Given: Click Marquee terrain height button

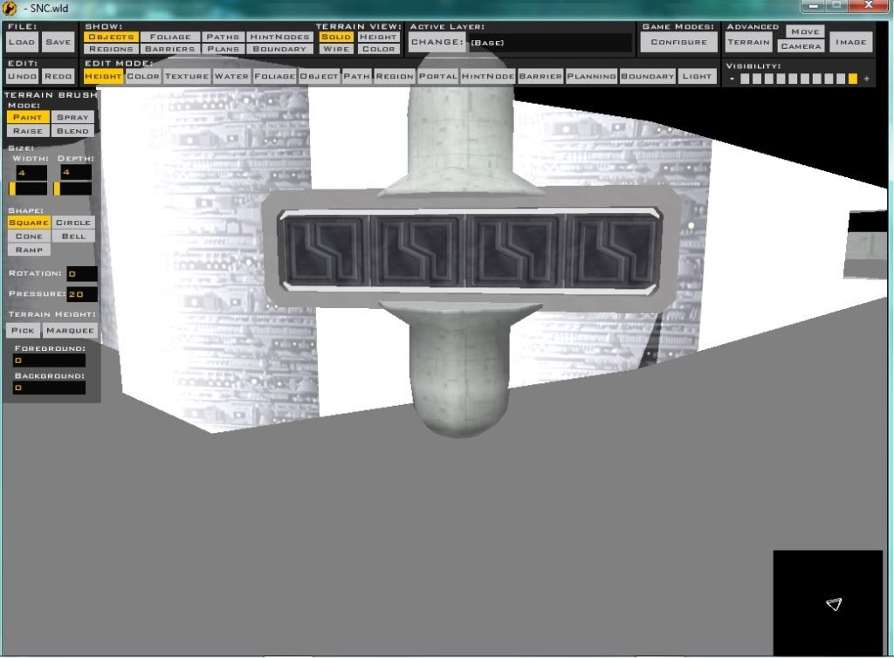Looking at the screenshot, I should [x=70, y=330].
